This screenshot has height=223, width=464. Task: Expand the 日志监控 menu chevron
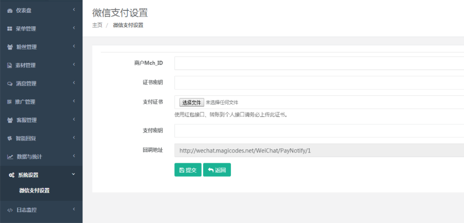pos(74,209)
